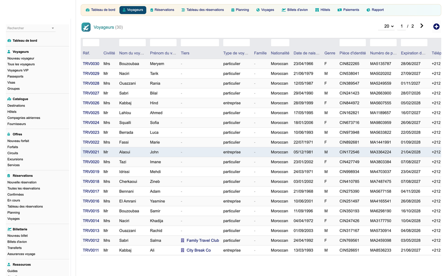Open Nouveau voyageur in the sidebar
This screenshot has width=446, height=276.
tap(21, 58)
